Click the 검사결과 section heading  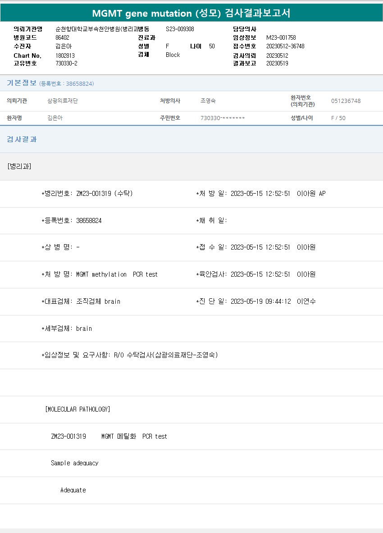22,139
